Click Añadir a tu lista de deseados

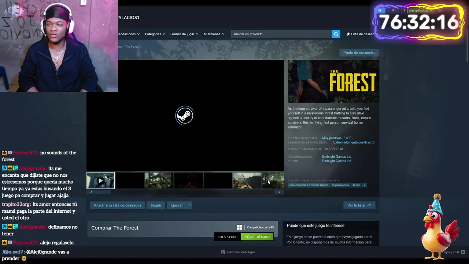[117, 205]
